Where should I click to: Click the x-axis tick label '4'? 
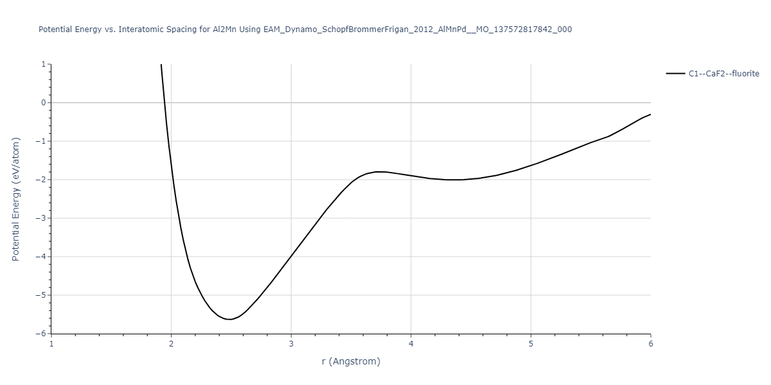[411, 344]
